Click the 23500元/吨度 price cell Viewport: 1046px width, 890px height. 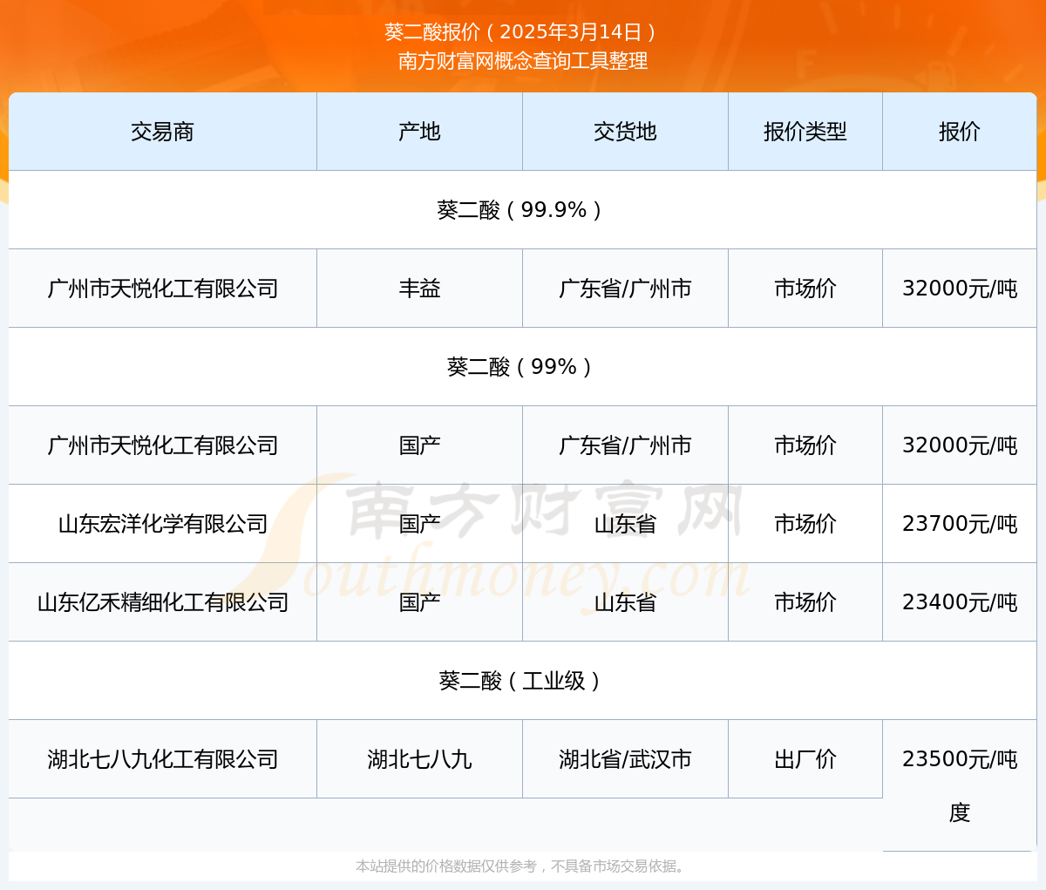tap(960, 785)
